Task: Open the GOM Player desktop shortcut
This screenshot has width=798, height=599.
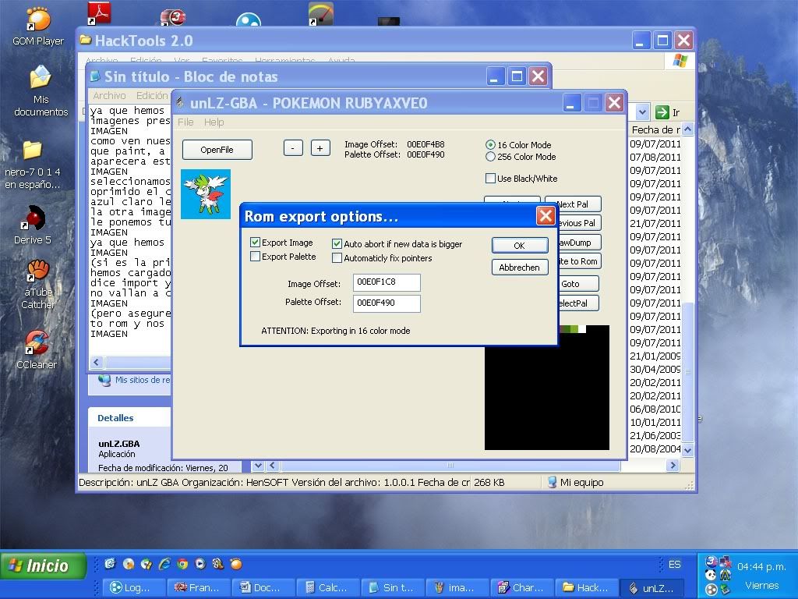Action: pyautogui.click(x=37, y=27)
